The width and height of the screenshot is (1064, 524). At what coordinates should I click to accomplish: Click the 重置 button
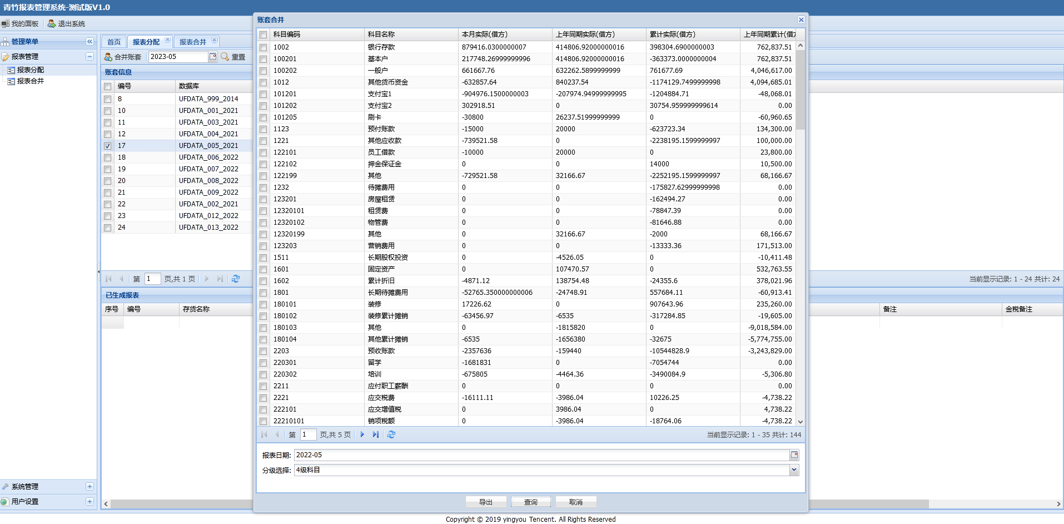click(238, 57)
